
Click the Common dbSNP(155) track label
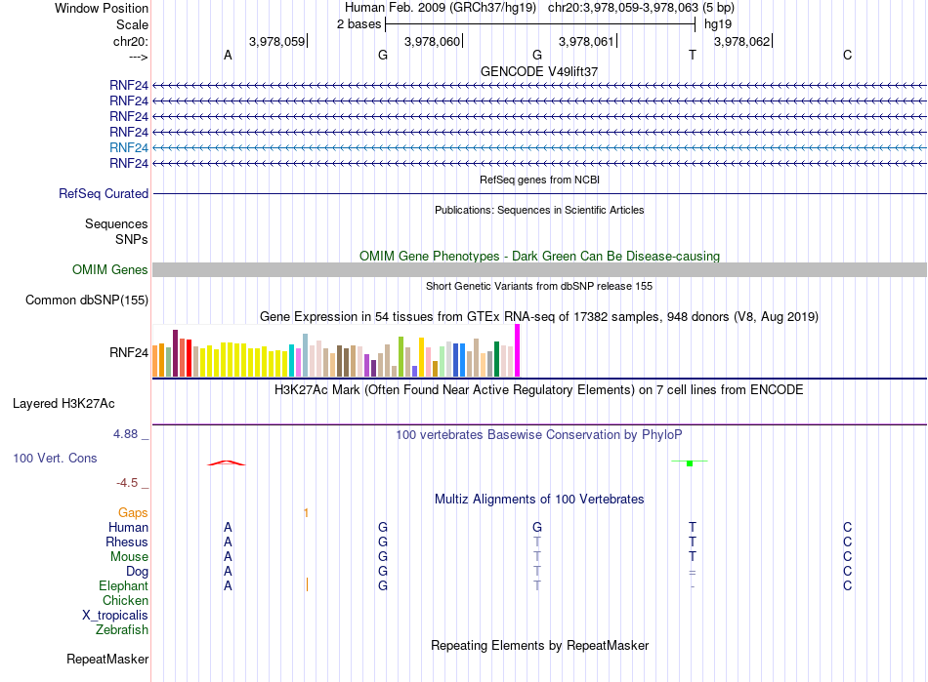pyautogui.click(x=87, y=301)
